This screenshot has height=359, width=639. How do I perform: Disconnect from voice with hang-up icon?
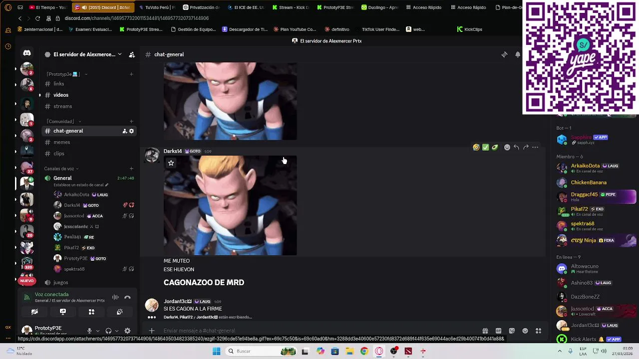(x=127, y=297)
